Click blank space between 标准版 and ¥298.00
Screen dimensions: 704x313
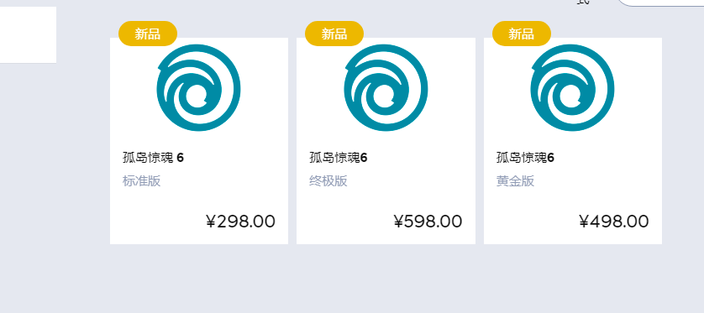point(199,201)
